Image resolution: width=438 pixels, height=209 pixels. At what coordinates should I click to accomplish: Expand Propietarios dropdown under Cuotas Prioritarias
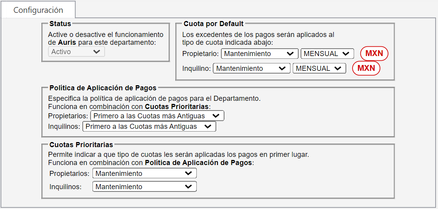(144, 173)
